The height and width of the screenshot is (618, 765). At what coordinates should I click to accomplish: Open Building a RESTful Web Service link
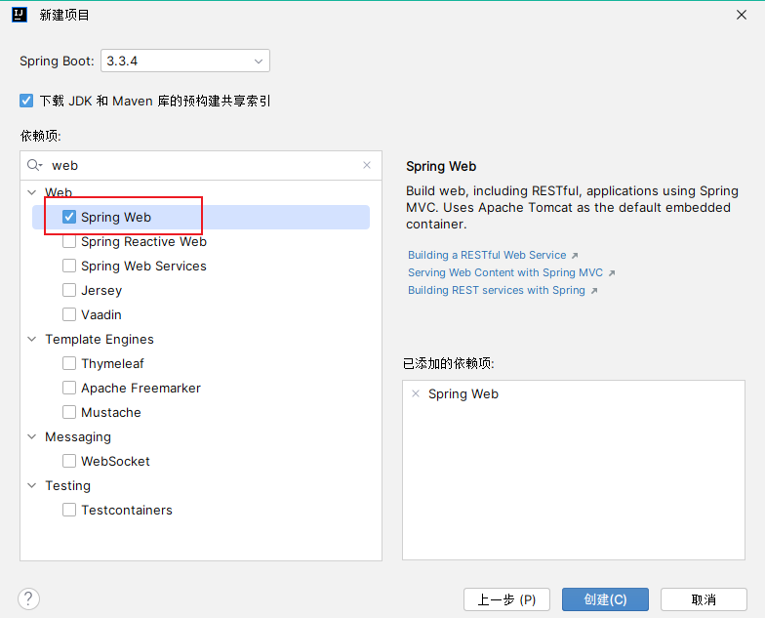tap(487, 255)
